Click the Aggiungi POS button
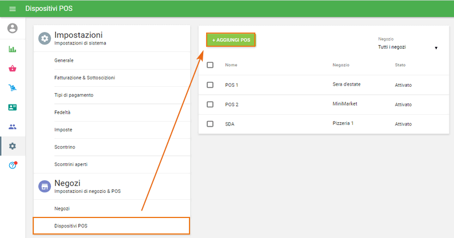The image size is (454, 238). point(231,40)
